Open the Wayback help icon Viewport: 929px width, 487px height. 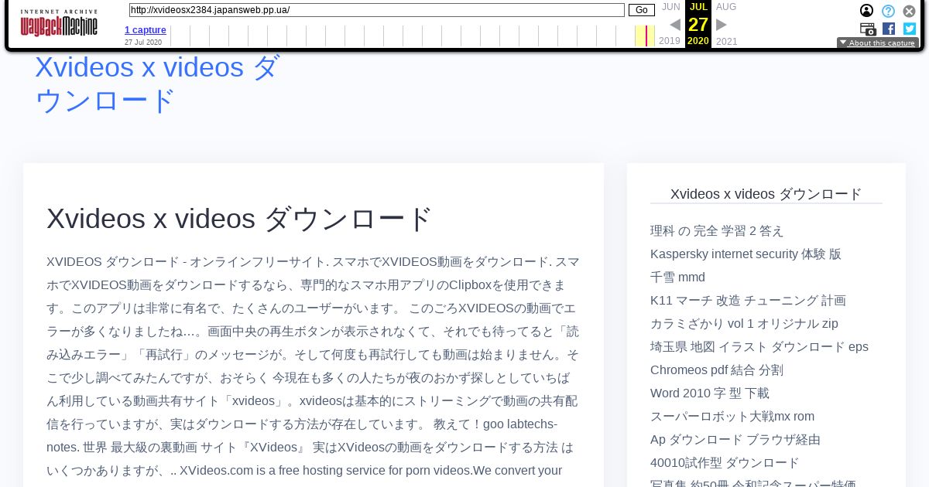[x=888, y=11]
